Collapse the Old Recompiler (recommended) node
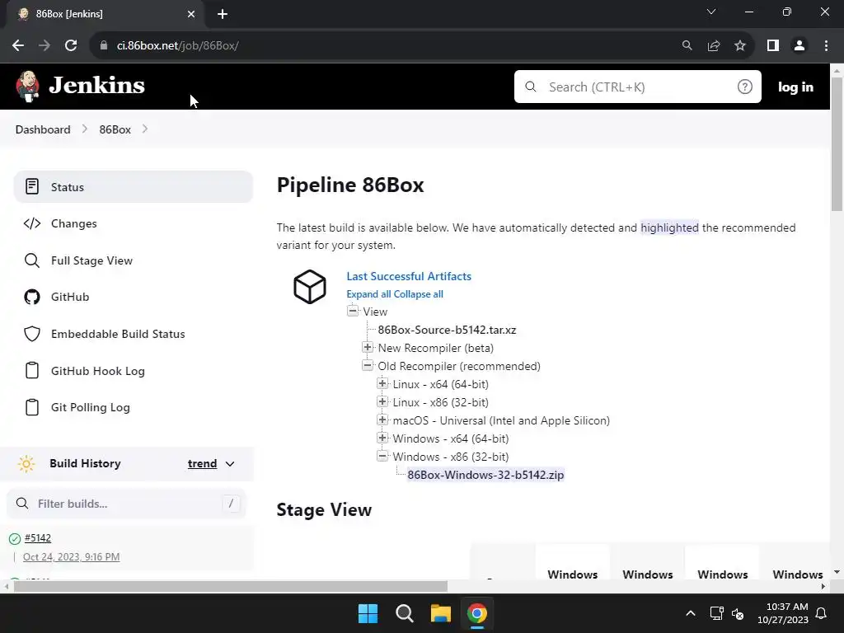The height and width of the screenshot is (633, 844). tap(368, 365)
